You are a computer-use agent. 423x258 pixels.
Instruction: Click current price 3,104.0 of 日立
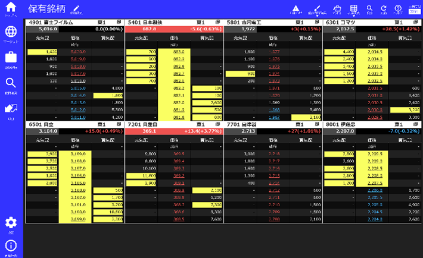48,131
